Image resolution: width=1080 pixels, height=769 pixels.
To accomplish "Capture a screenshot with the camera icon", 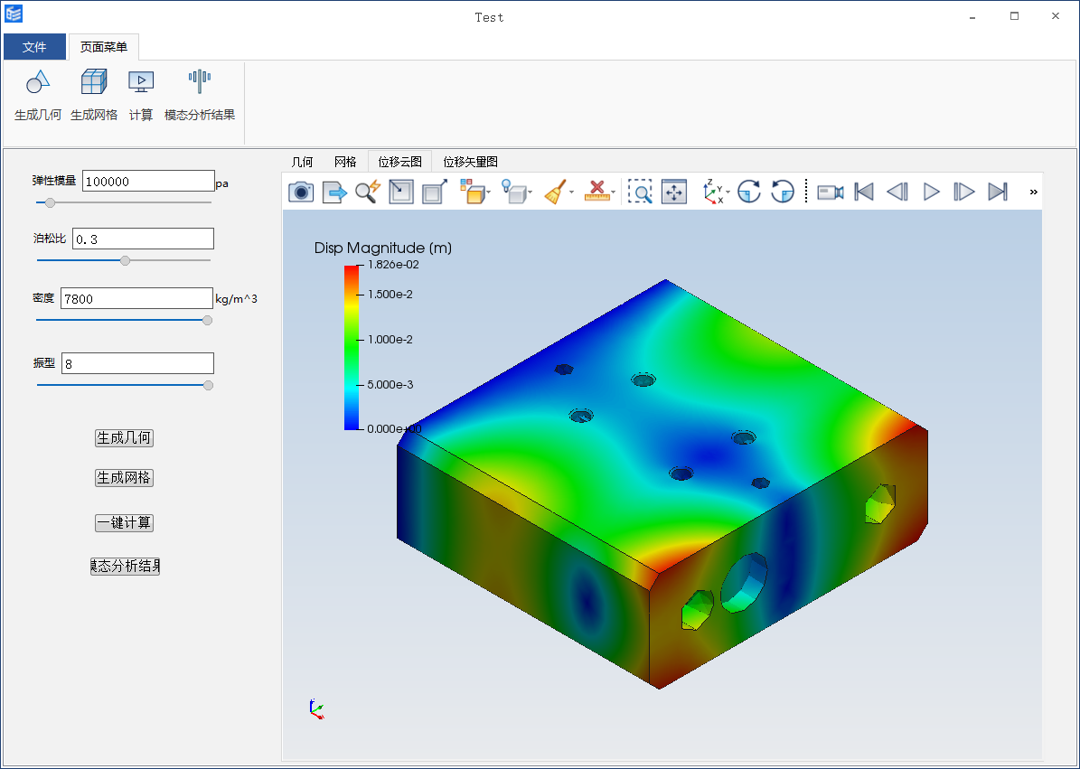I will pyautogui.click(x=301, y=192).
